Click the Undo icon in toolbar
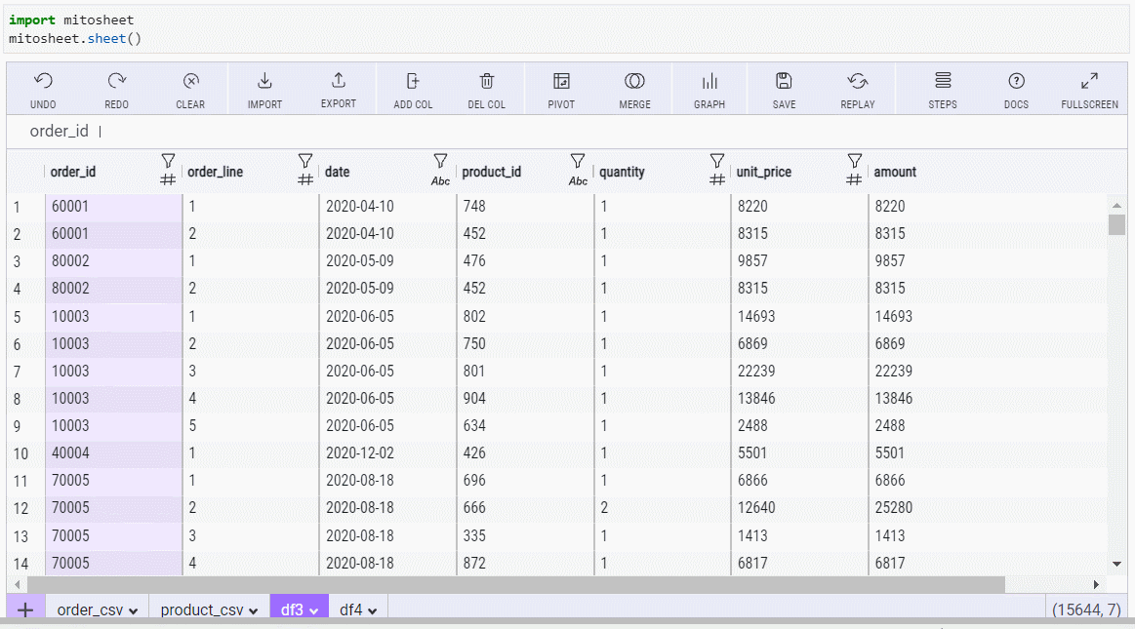This screenshot has height=629, width=1135. click(x=43, y=82)
